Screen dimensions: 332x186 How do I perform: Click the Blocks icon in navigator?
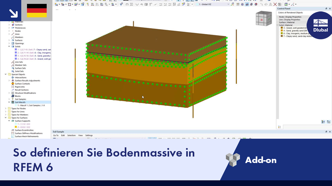click(13, 96)
